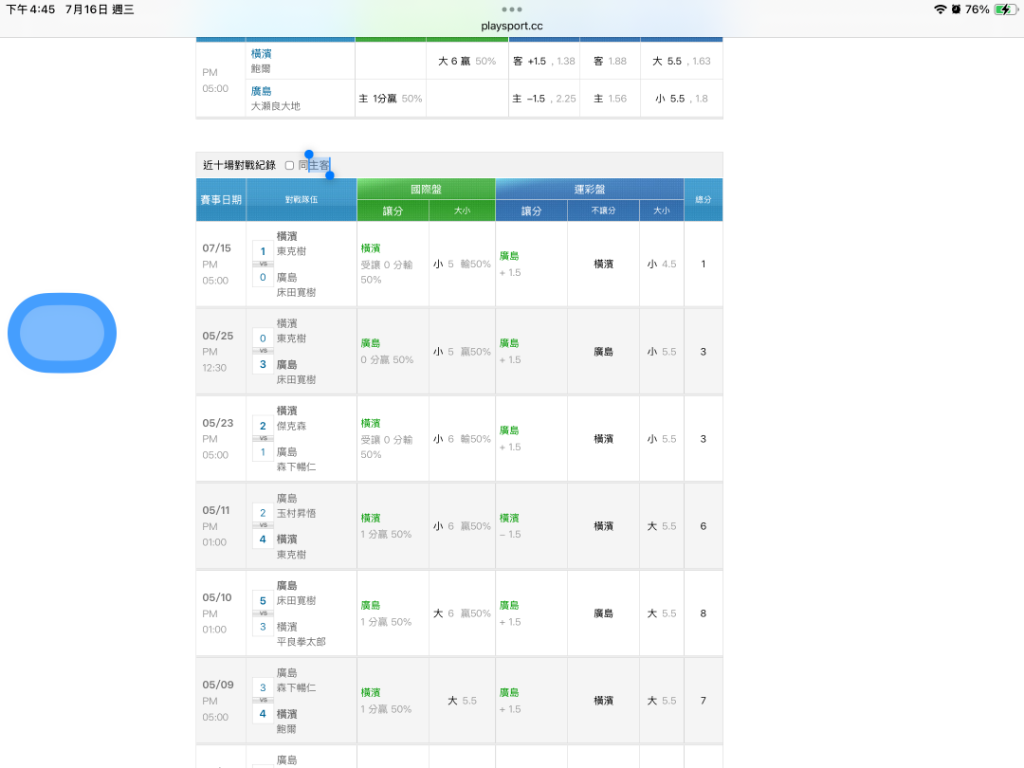
Task: Tap the playsport.cc address bar
Action: coord(511,27)
